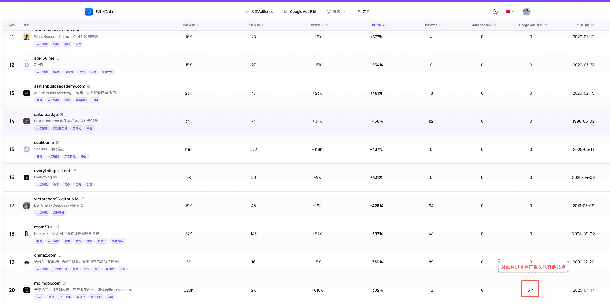Viewport: 610px width, 305px height.
Task: Click the SEO tag under chinaz.com
Action: click(x=98, y=269)
